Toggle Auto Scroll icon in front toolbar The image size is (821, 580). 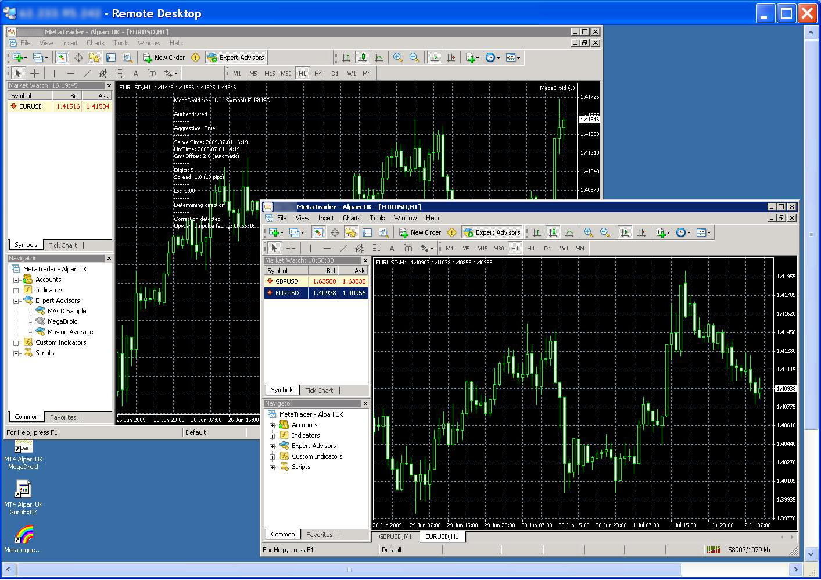click(625, 232)
